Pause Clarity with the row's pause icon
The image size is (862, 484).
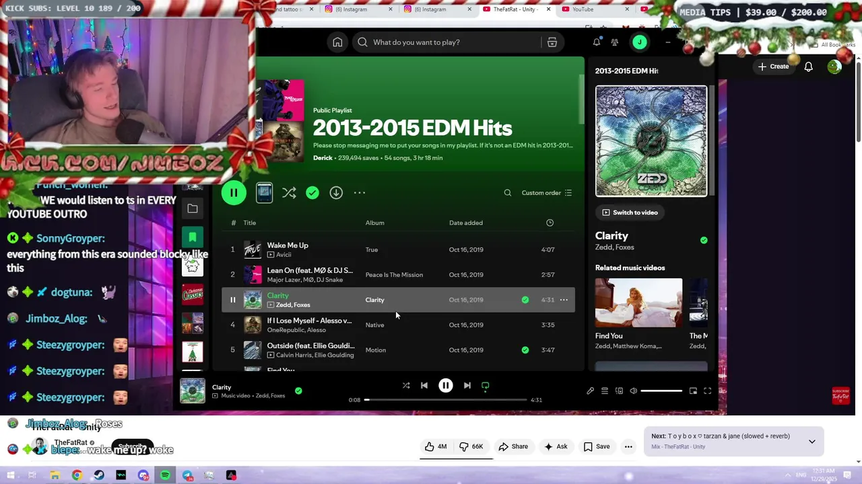[x=232, y=300]
